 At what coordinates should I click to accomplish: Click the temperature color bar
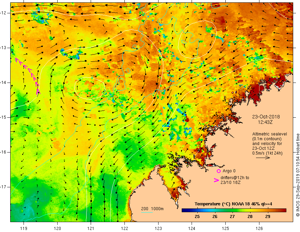point(234,211)
